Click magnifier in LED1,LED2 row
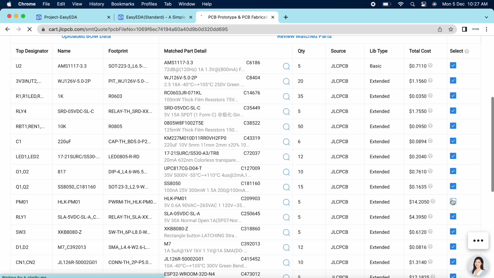494x278 pixels. (x=286, y=157)
